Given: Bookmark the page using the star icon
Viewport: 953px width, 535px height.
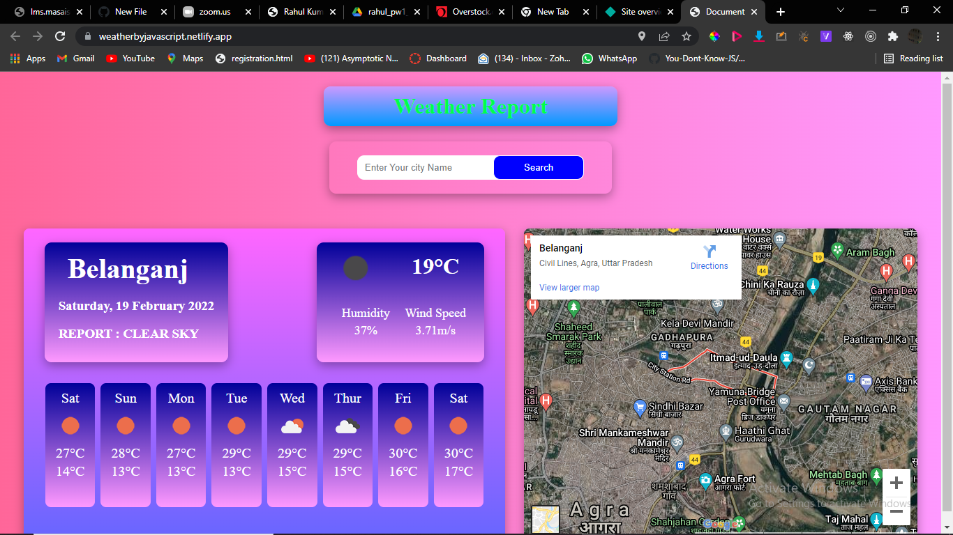Looking at the screenshot, I should [687, 36].
